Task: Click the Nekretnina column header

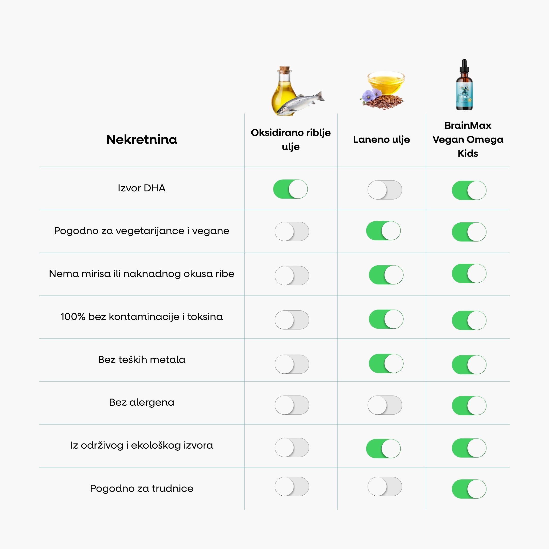Action: point(142,140)
